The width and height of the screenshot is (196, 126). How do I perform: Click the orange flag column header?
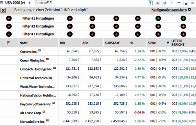point(8,43)
